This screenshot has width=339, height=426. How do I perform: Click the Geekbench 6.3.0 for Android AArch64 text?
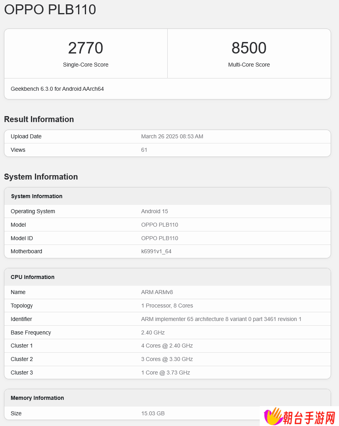[x=57, y=89]
